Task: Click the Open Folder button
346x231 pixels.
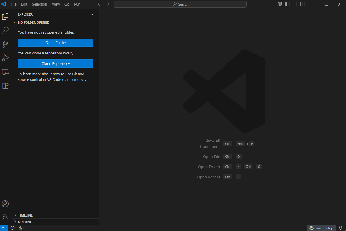Action: (x=55, y=43)
